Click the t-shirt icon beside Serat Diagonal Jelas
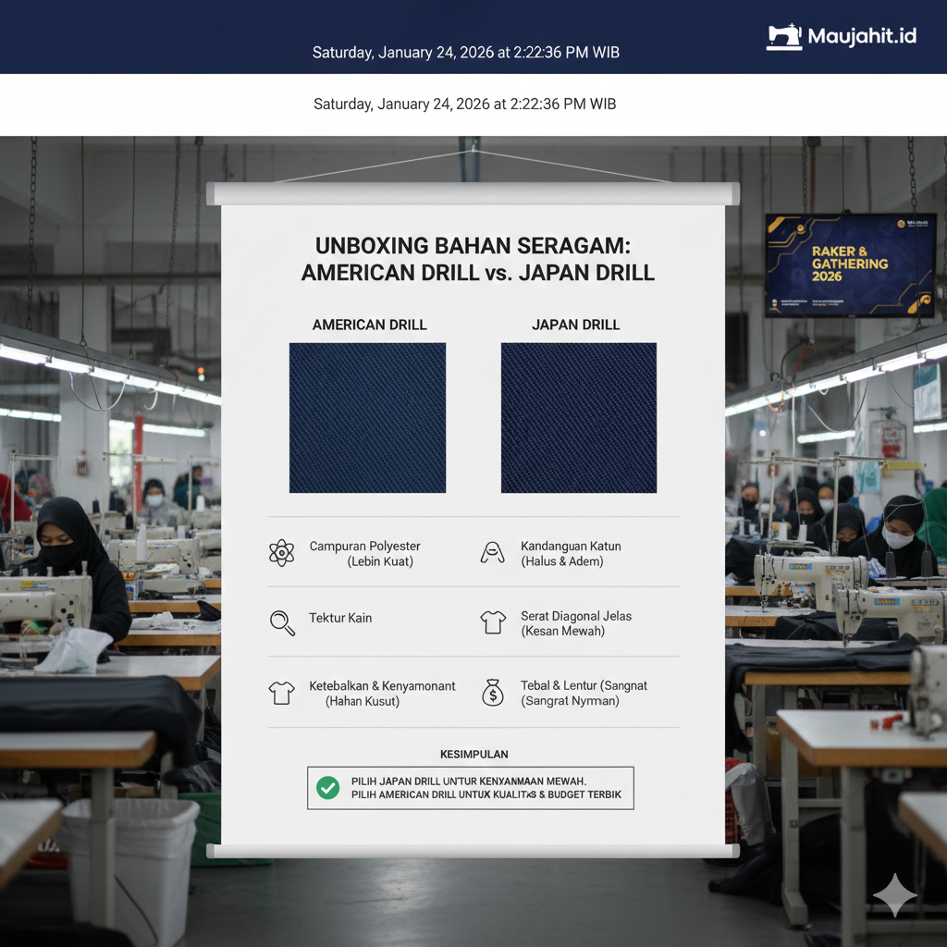 click(x=493, y=622)
